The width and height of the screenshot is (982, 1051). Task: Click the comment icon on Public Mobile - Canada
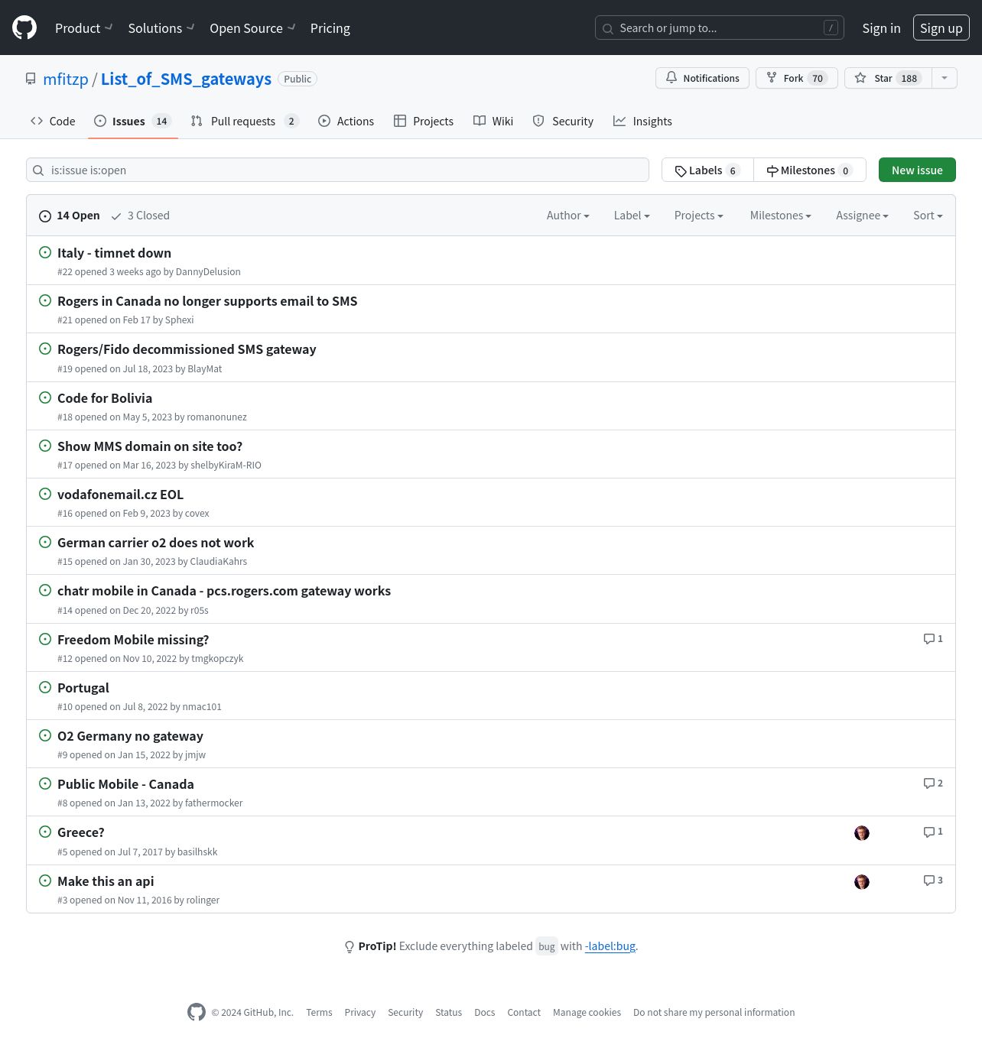click(928, 783)
